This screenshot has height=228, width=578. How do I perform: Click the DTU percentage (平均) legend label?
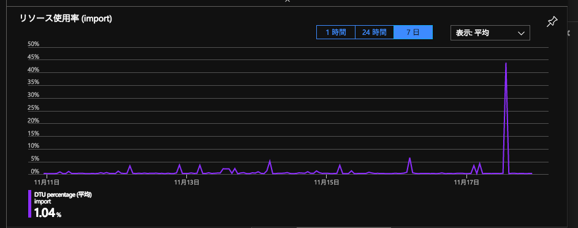click(x=63, y=195)
